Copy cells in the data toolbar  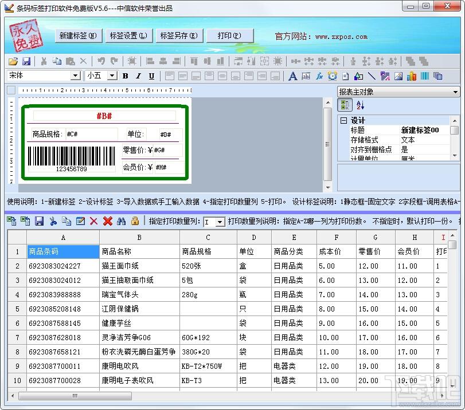point(67,221)
